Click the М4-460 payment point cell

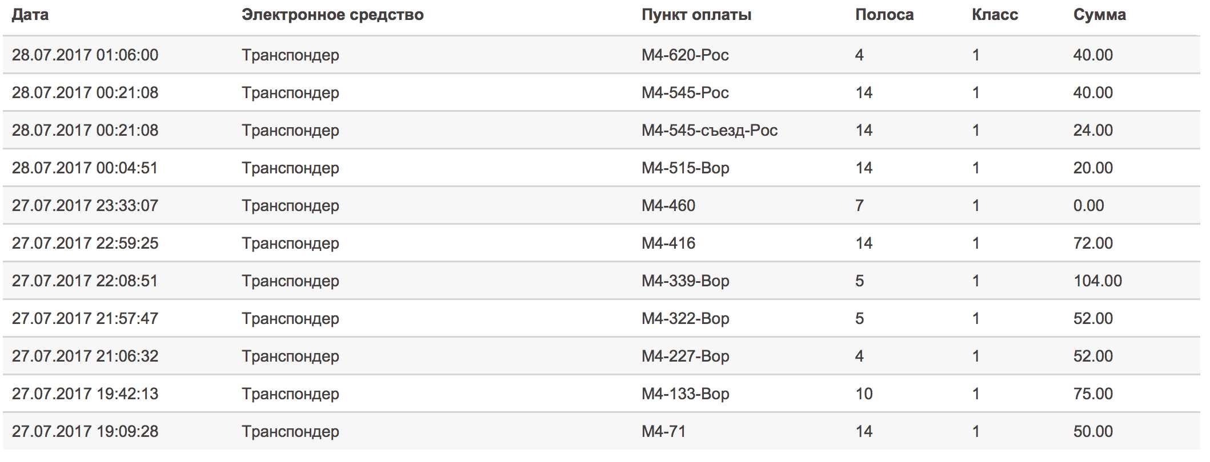click(x=668, y=205)
